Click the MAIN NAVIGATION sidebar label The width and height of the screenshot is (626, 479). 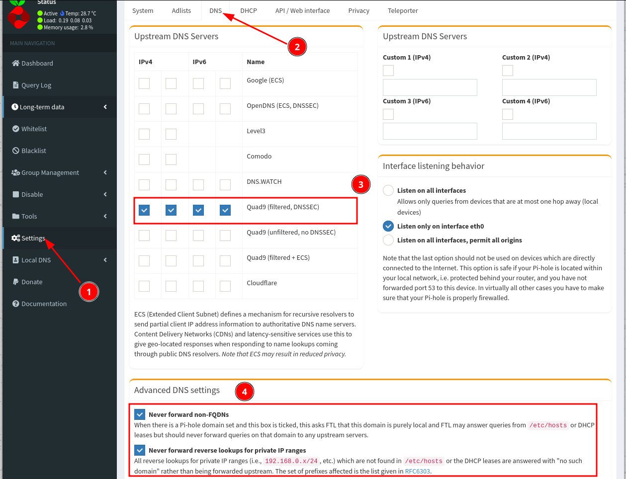(32, 43)
